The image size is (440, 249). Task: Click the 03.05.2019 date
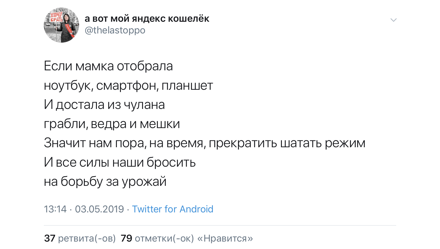pos(99,209)
